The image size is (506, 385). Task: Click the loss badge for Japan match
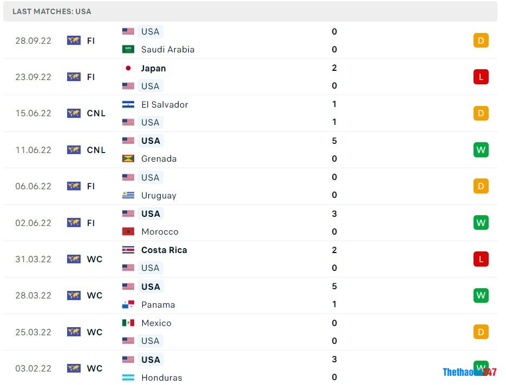pyautogui.click(x=481, y=77)
